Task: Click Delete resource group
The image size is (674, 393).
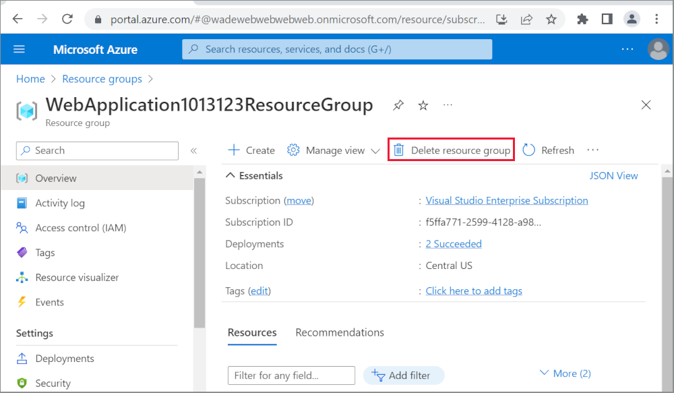Action: [x=451, y=150]
